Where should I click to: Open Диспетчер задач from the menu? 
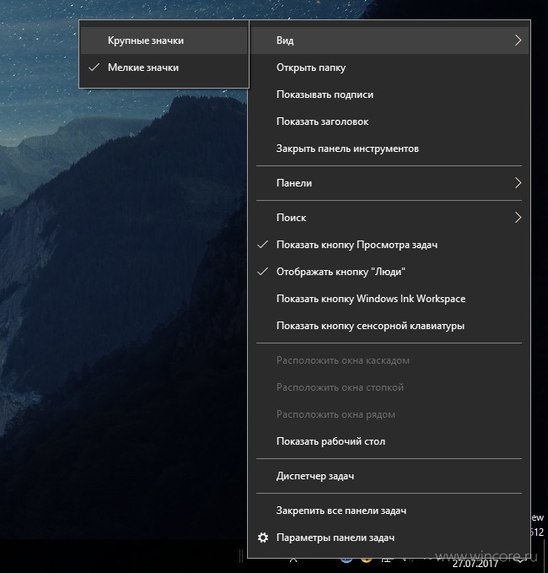point(389,476)
